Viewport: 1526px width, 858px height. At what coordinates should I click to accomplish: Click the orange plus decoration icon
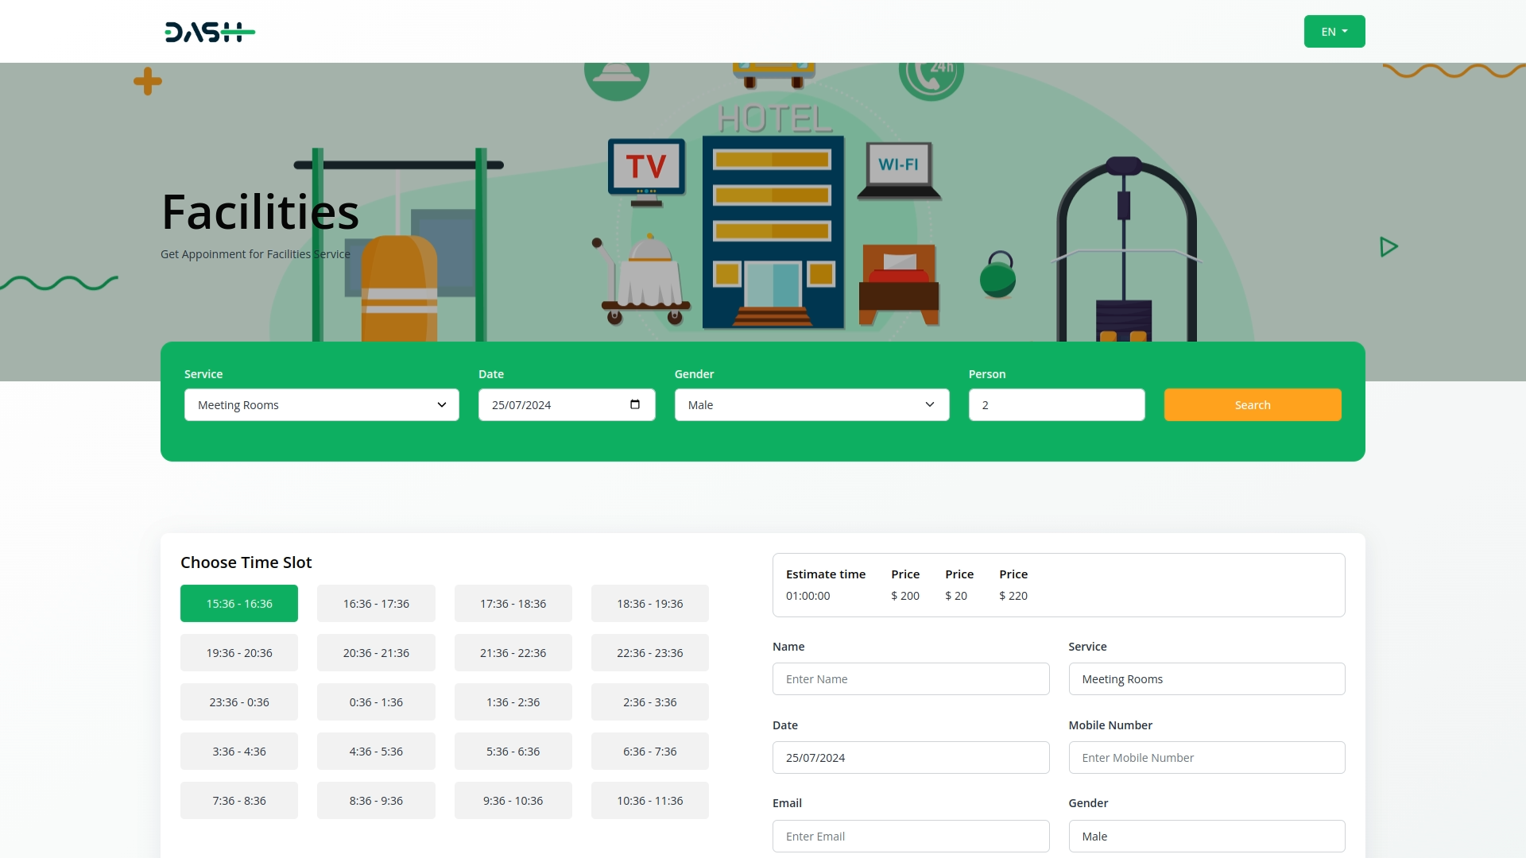(148, 81)
